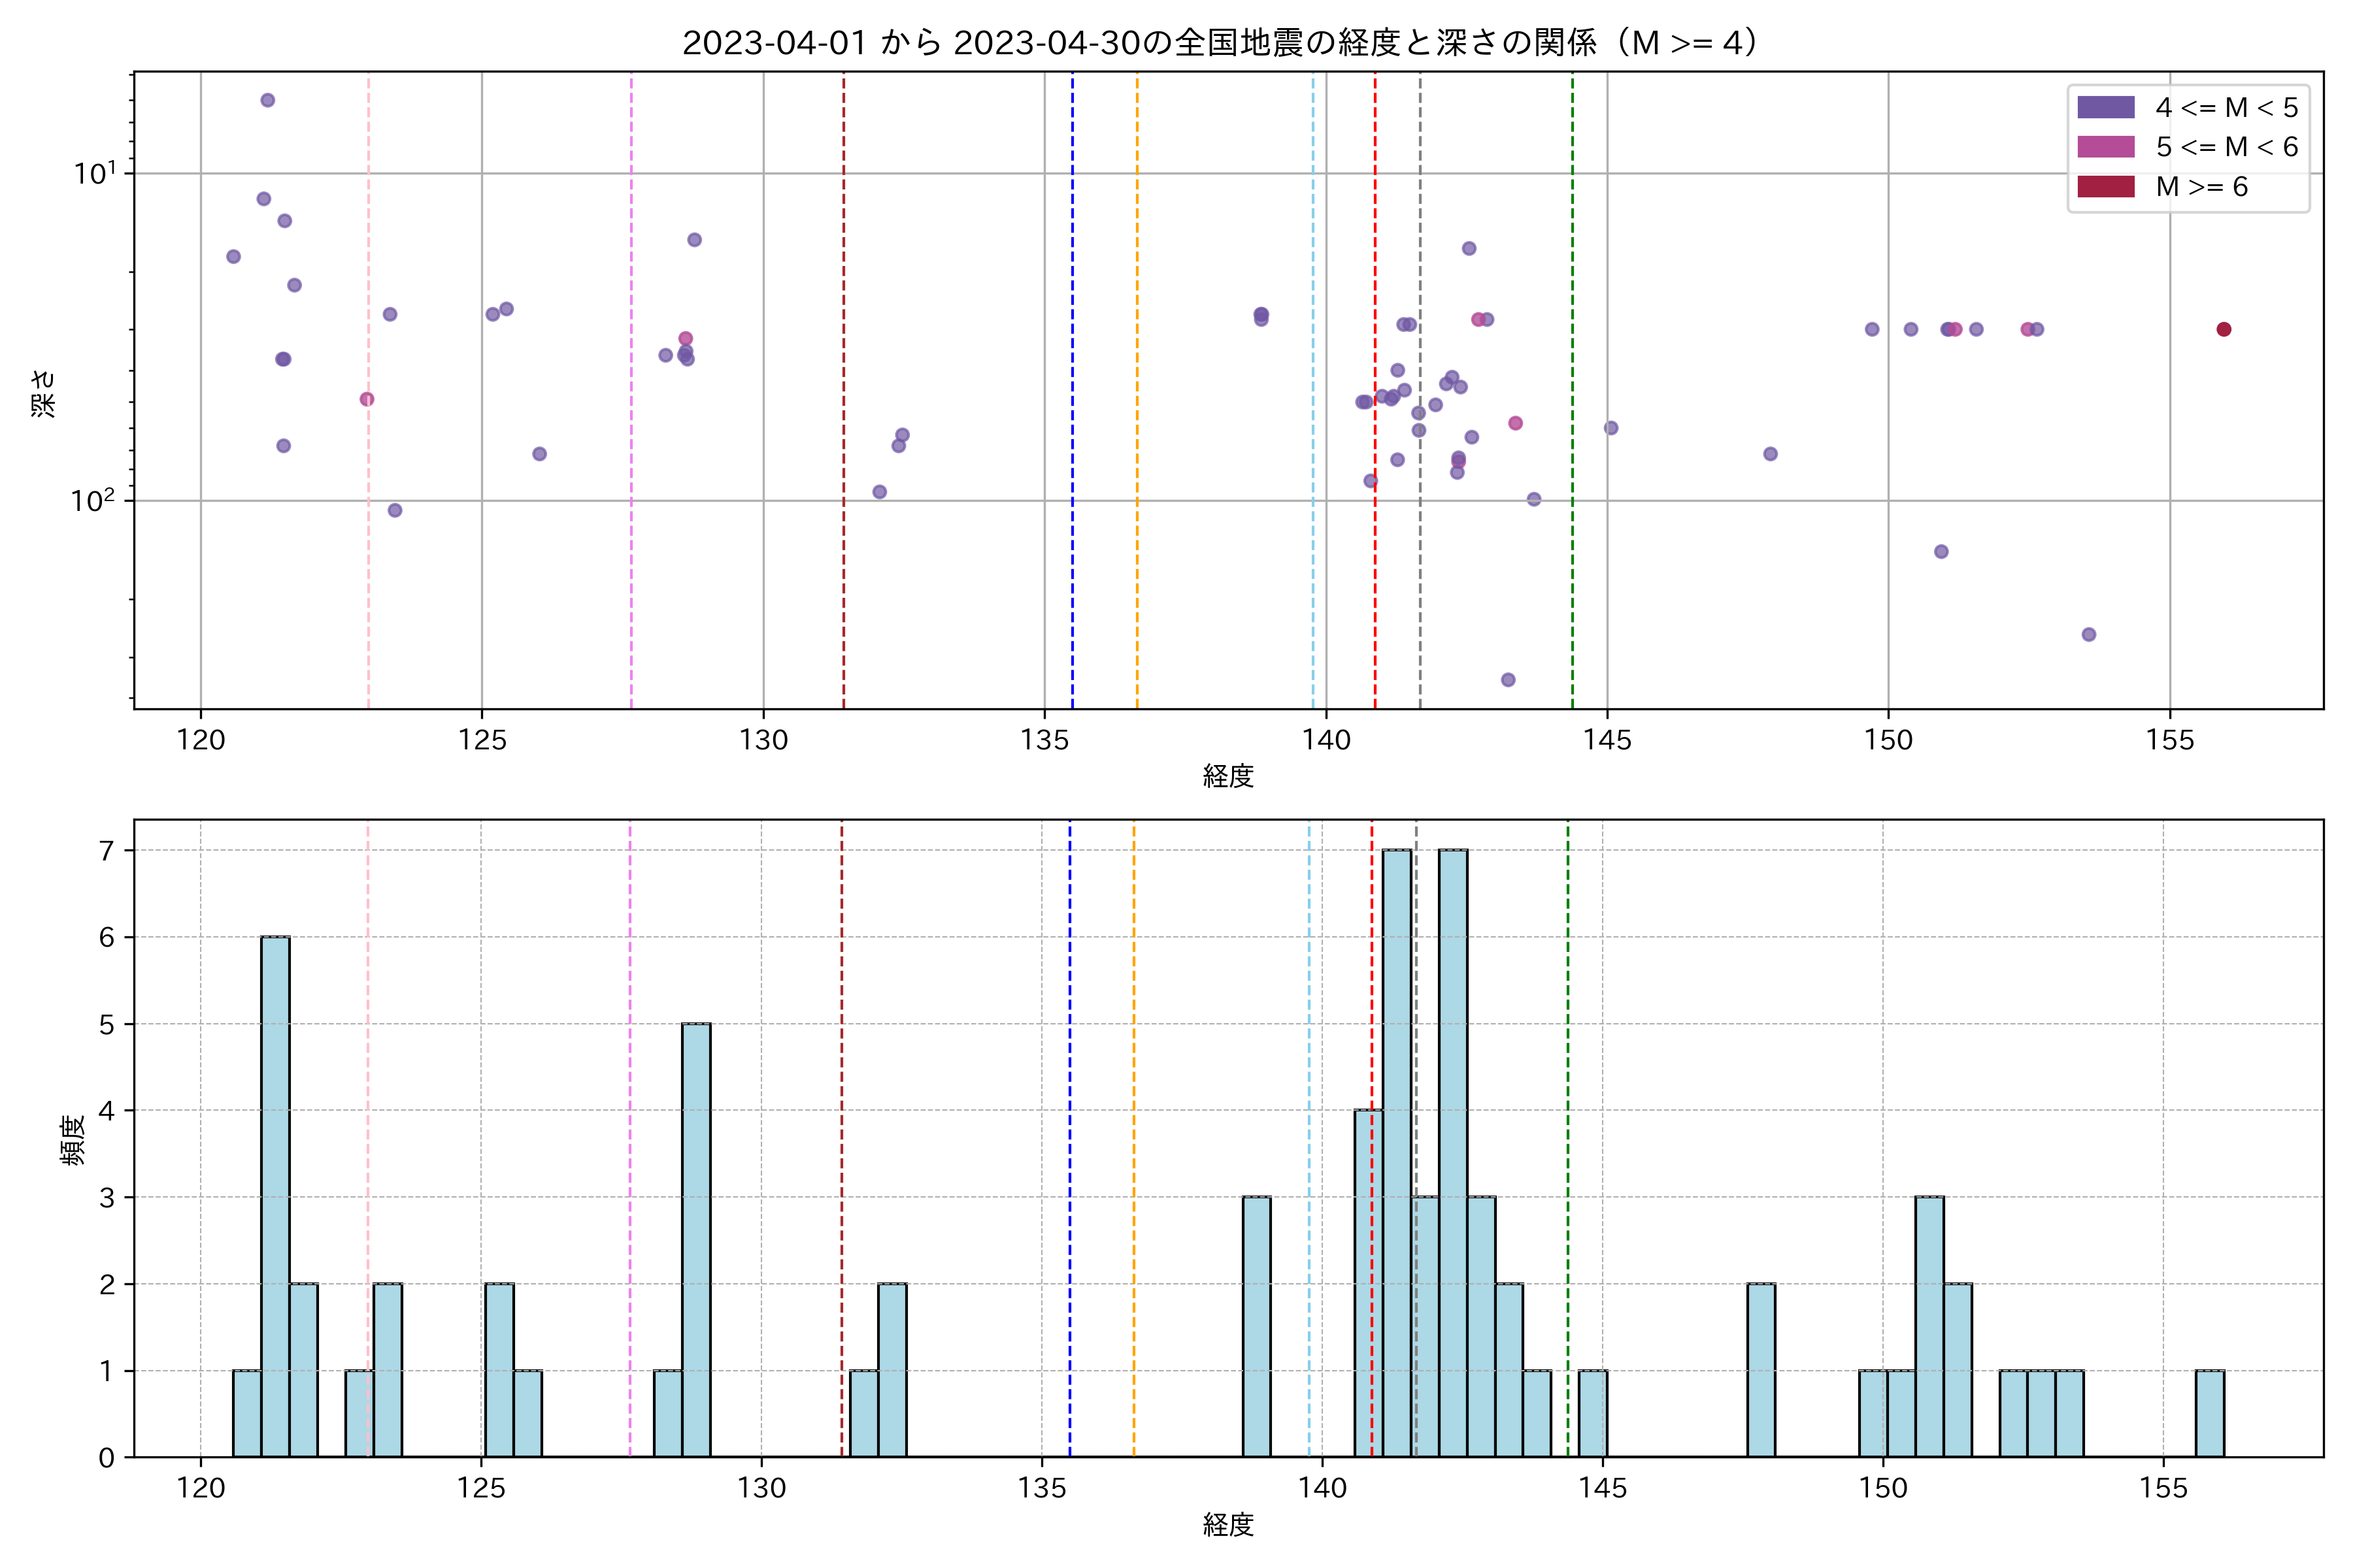
Task: Click the pink 5 <= M < 6 legend swatch
Action: 2105,147
